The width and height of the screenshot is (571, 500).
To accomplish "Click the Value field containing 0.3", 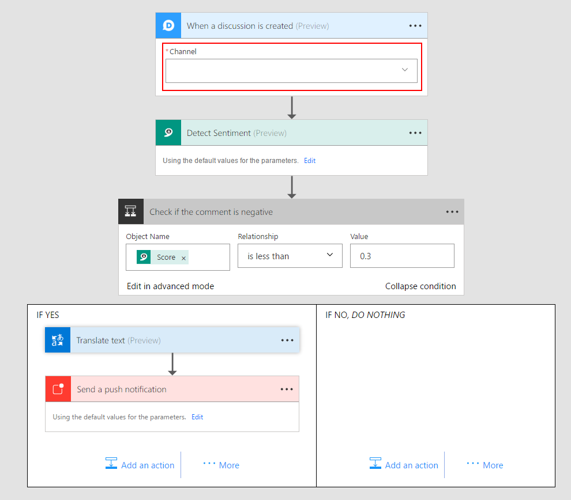I will click(x=402, y=256).
